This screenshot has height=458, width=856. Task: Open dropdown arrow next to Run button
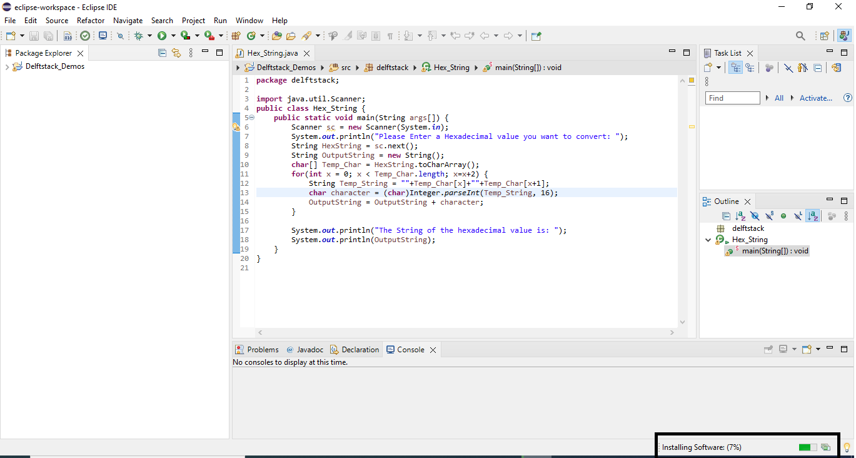click(x=173, y=36)
